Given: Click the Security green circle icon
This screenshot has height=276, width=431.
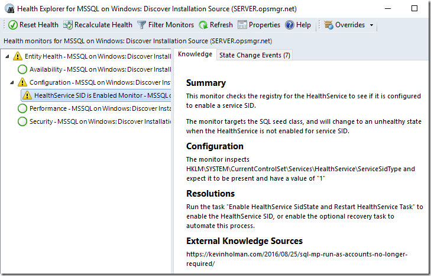Looking at the screenshot, I should click(x=22, y=121).
